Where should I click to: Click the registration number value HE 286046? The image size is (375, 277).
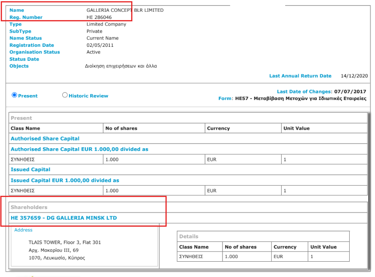pos(99,18)
